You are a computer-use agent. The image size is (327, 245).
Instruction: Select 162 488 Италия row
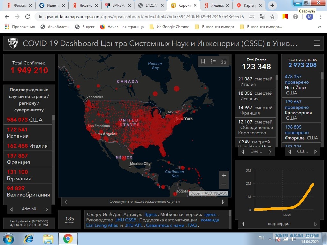28,146
